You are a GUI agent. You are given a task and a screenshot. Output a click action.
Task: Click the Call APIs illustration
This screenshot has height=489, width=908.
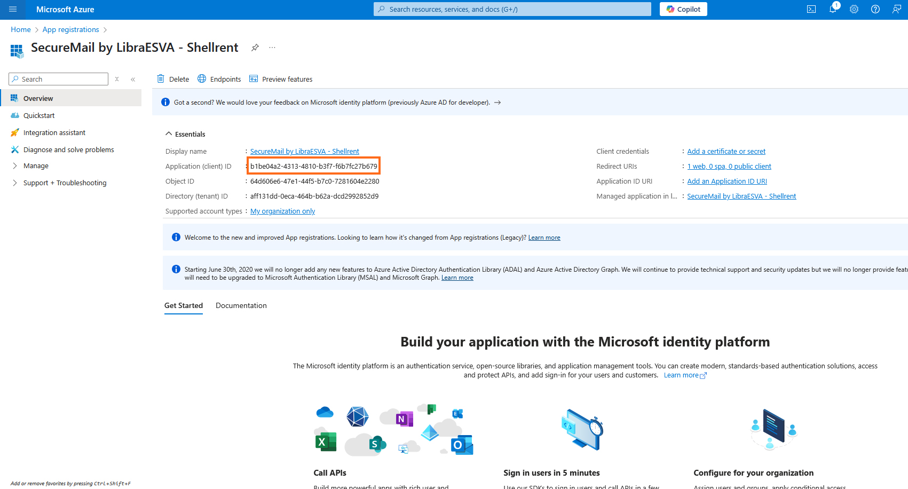(x=394, y=430)
